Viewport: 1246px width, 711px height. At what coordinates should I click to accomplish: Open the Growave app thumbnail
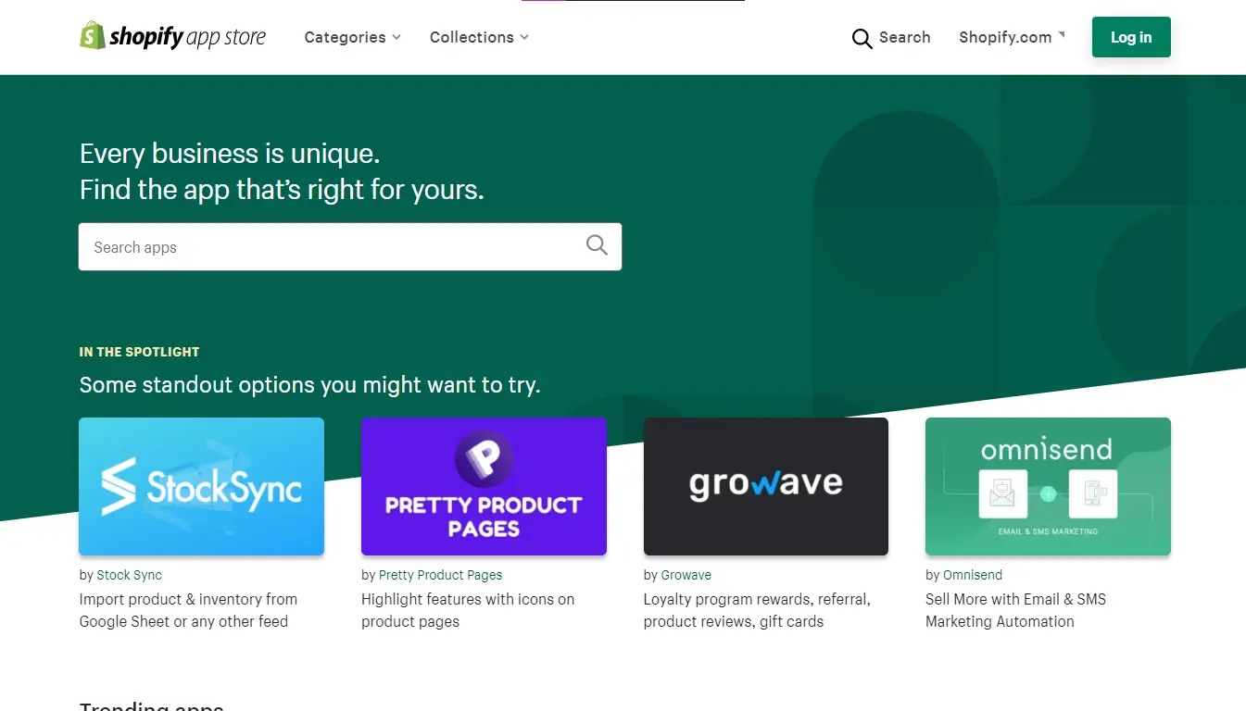766,486
